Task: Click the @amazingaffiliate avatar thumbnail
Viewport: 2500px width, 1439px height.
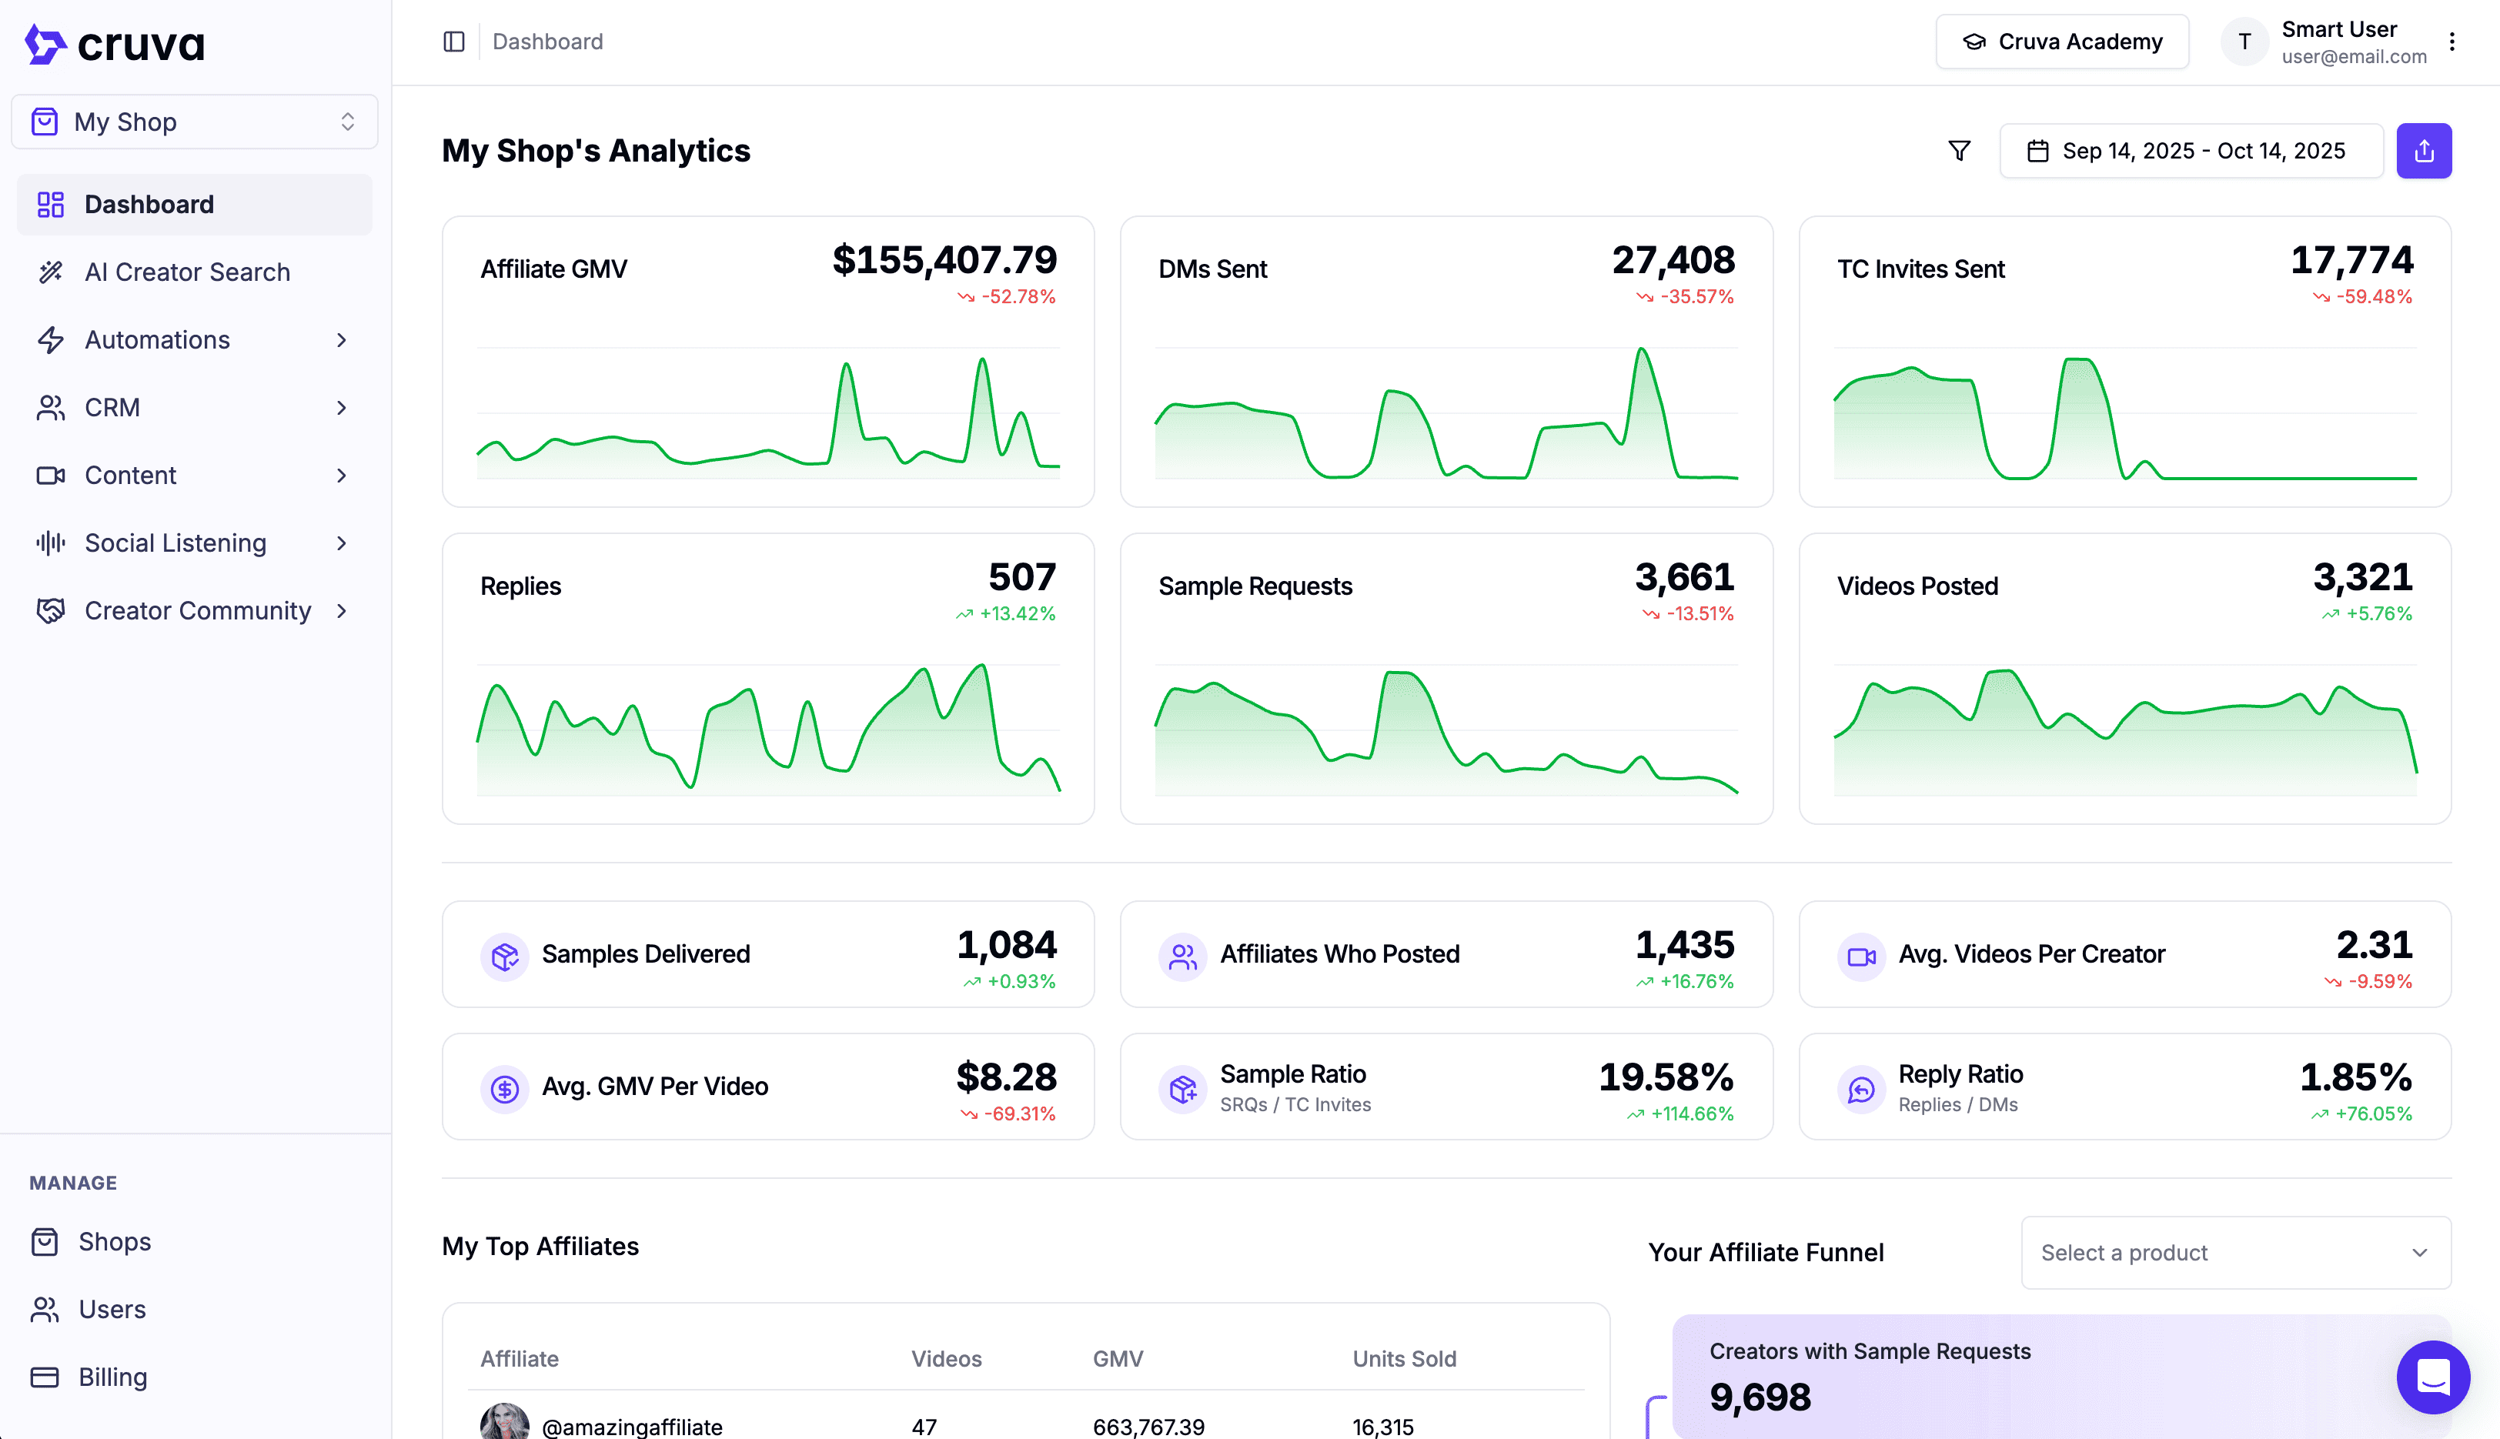Action: [504, 1422]
